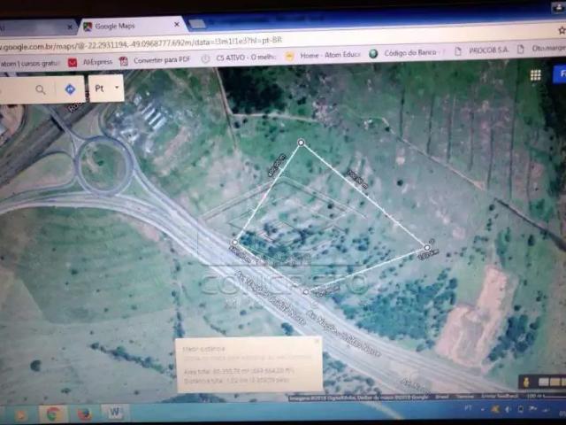Open the Home - Atom Educ bookmark

326,55
